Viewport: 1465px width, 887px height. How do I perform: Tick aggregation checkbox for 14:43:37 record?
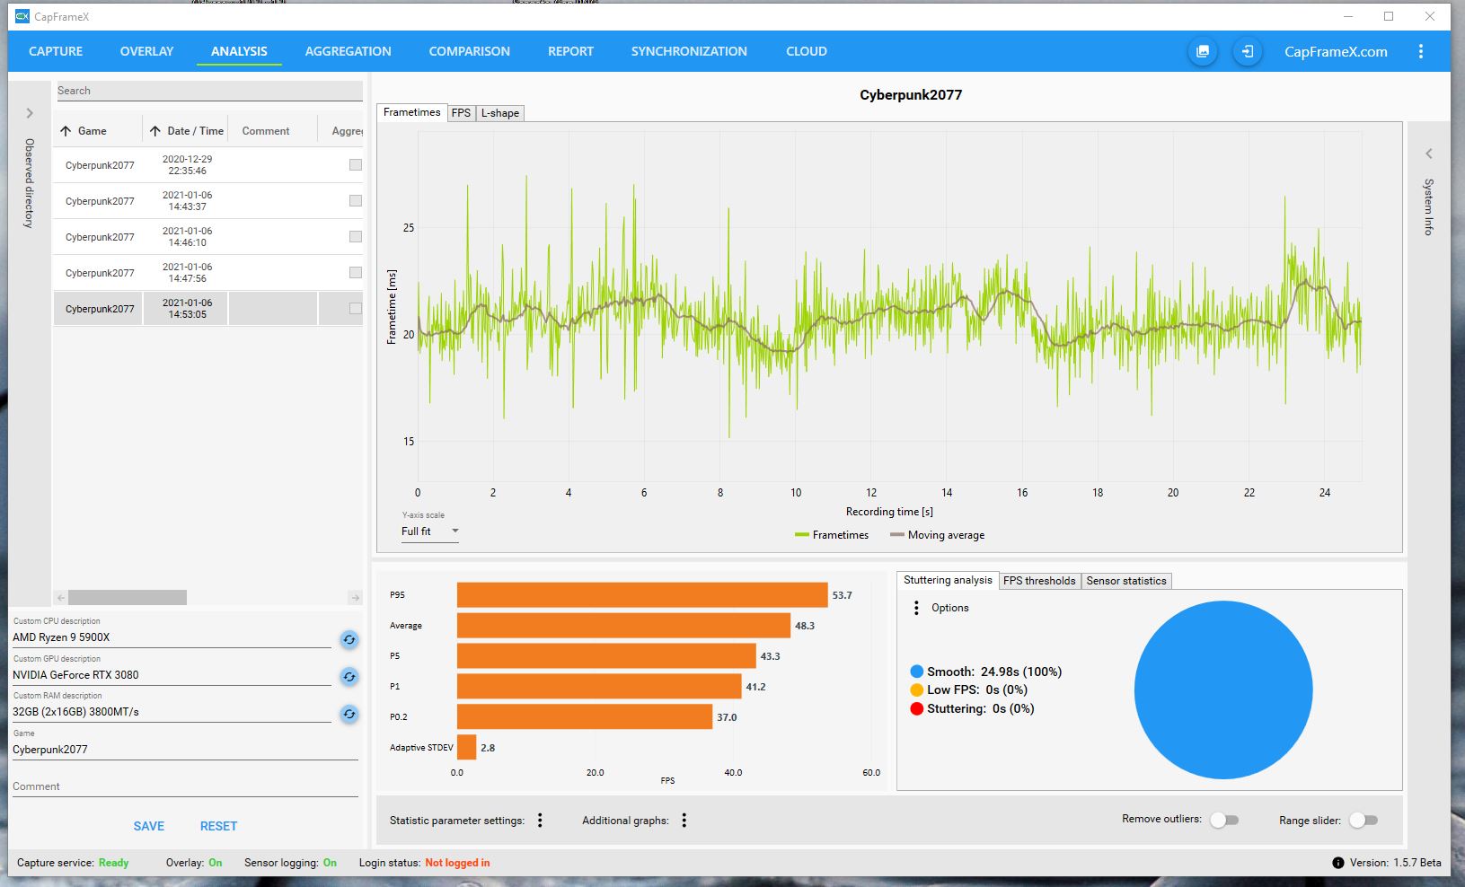(x=356, y=200)
